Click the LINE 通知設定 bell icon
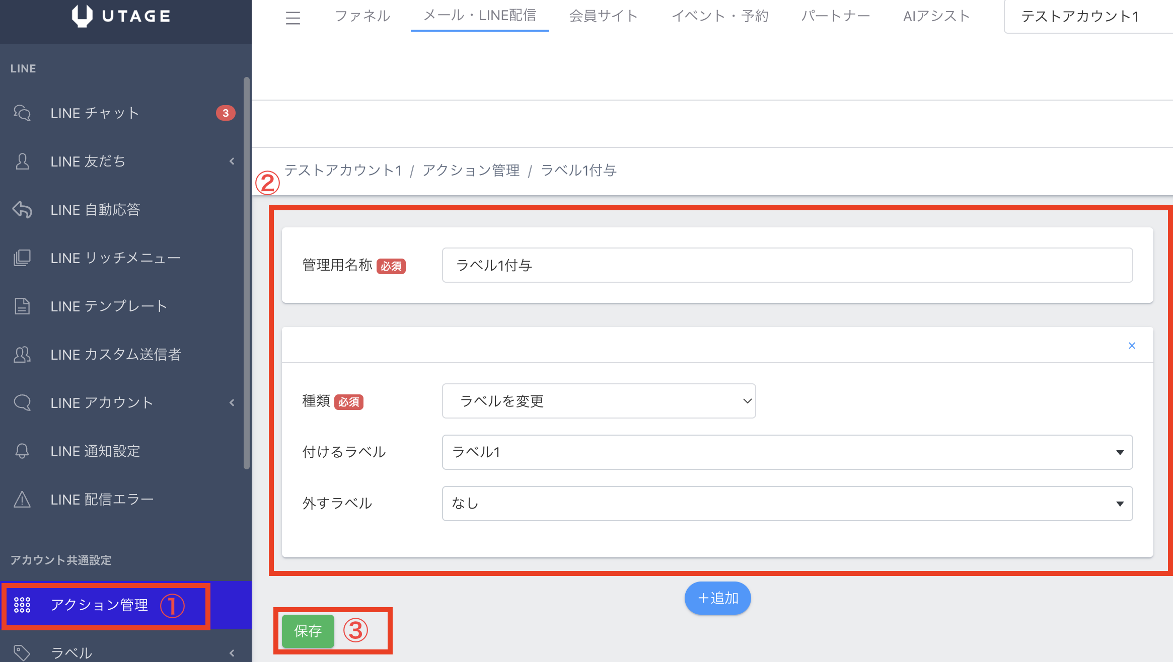The width and height of the screenshot is (1173, 662). [22, 451]
